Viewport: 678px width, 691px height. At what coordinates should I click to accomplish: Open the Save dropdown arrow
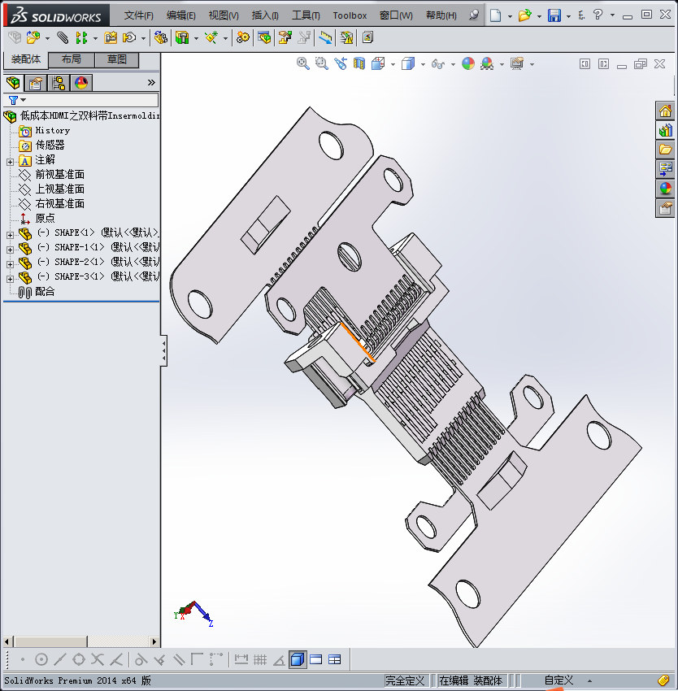point(568,16)
